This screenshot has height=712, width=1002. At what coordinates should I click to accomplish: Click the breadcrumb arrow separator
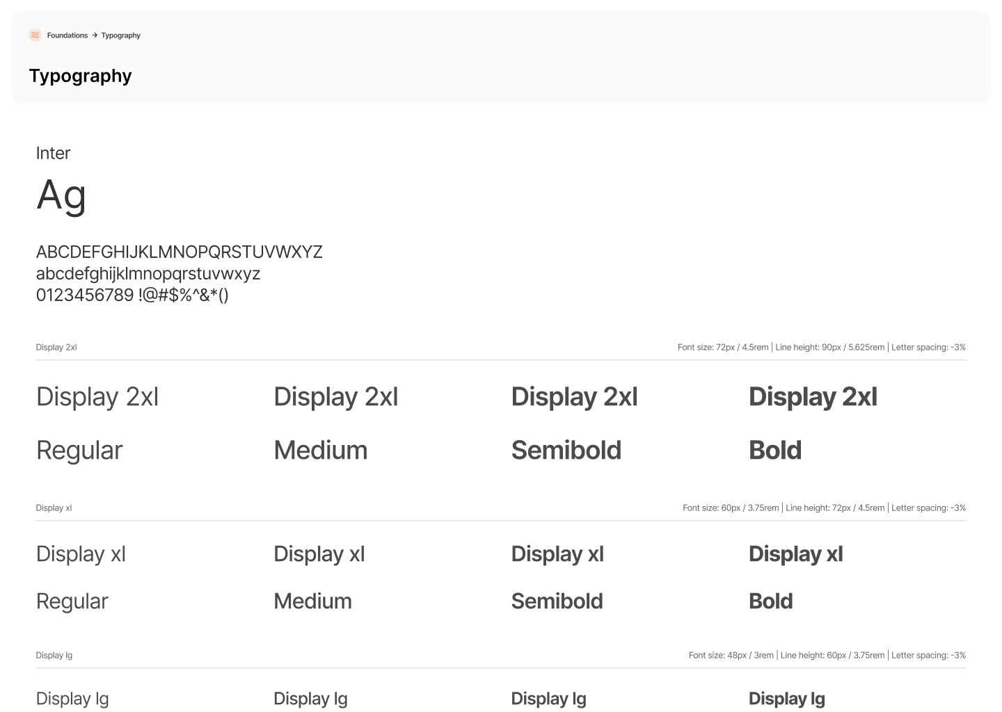[95, 35]
